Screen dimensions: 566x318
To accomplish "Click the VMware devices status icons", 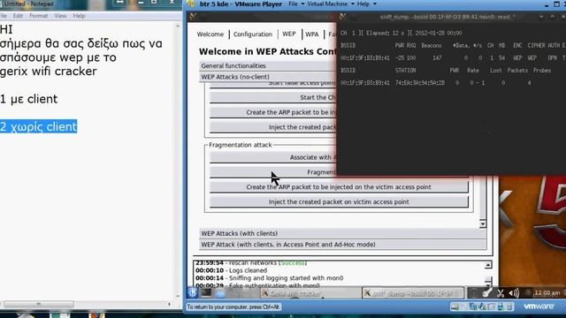I will [x=482, y=307].
